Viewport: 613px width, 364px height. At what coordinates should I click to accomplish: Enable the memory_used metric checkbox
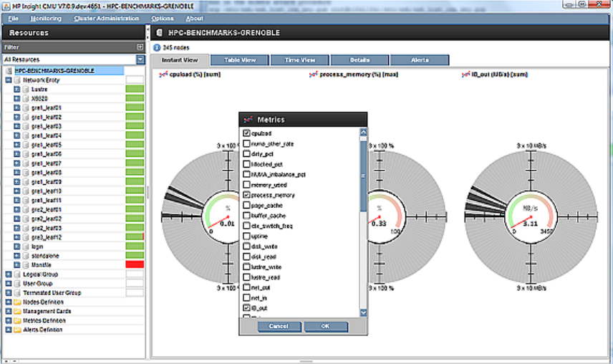247,185
